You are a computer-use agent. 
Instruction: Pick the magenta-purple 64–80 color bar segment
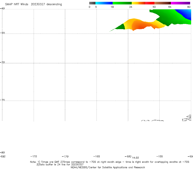[180, 3]
